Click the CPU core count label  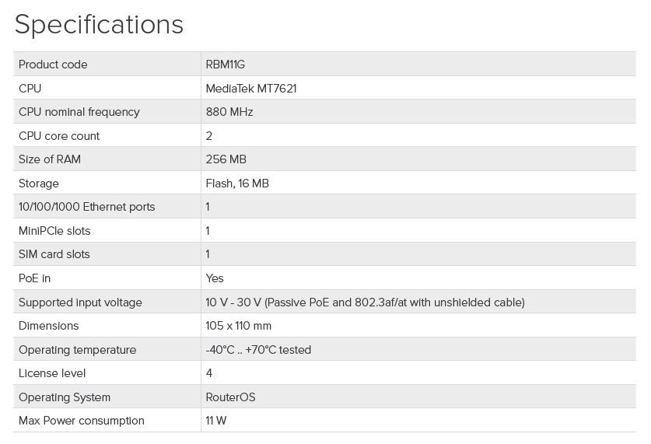click(x=59, y=136)
